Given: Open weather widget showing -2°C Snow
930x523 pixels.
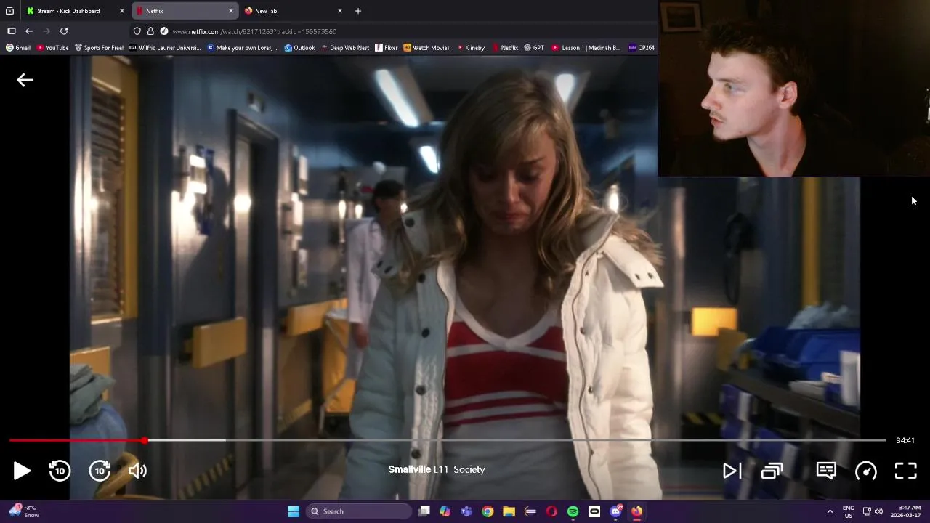Looking at the screenshot, I should coord(23,511).
